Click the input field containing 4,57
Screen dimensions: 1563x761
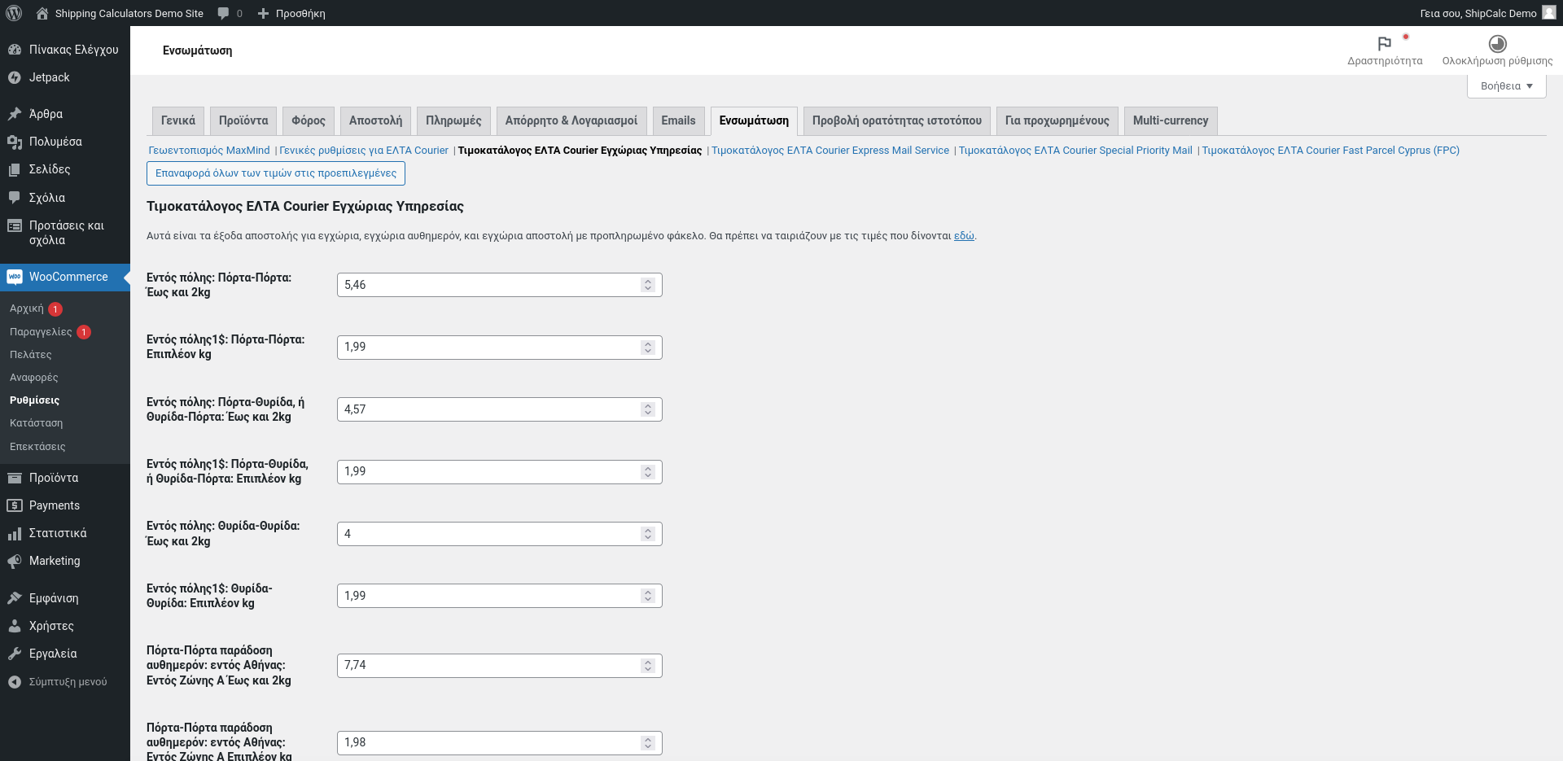pos(500,409)
